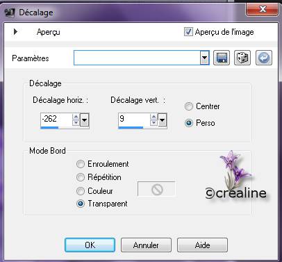Viewport: 282px width, 262px height.
Task: Select the Enroulement edge mode
Action: coord(81,164)
